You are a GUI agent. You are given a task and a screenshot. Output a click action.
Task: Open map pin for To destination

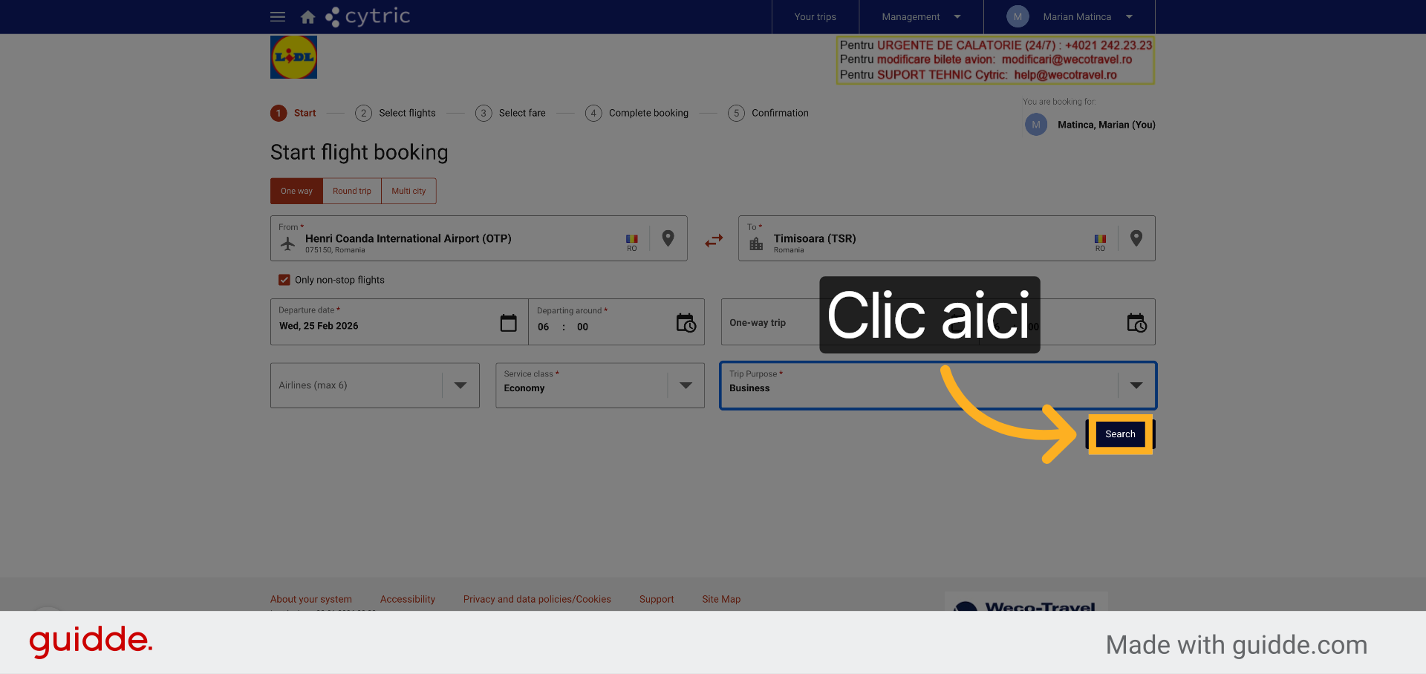[x=1136, y=238]
